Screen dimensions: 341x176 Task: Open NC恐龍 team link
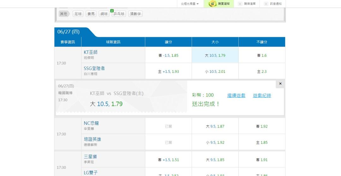91,123
